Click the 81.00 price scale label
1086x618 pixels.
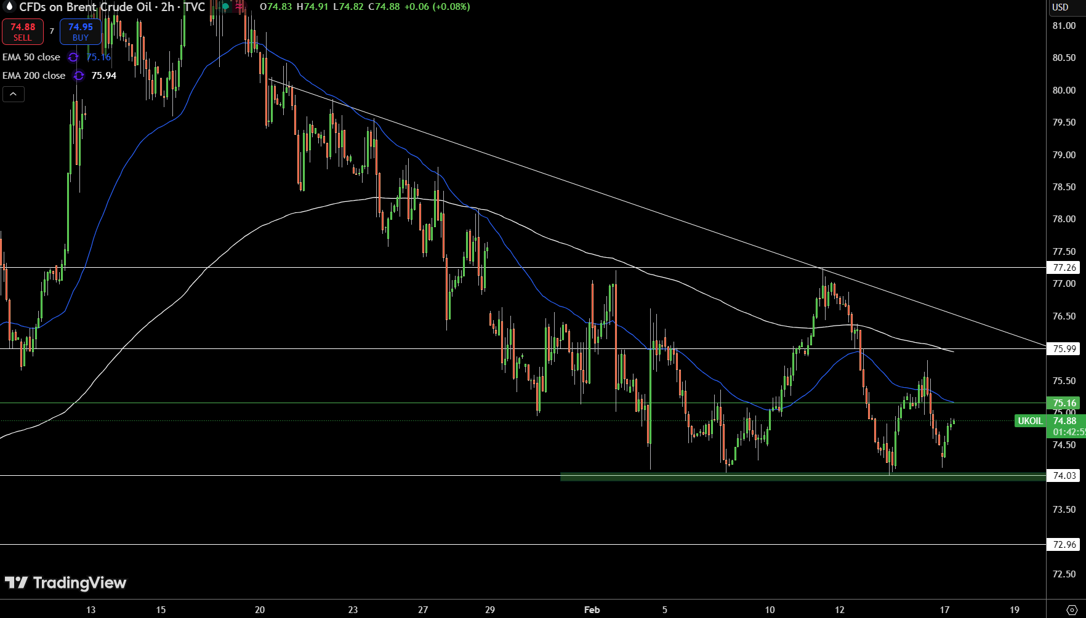click(x=1064, y=26)
